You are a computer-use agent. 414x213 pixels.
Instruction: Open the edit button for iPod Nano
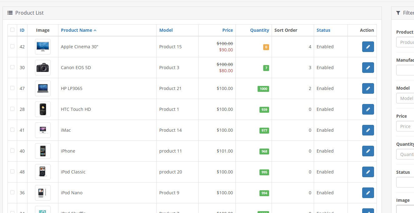[368, 193]
